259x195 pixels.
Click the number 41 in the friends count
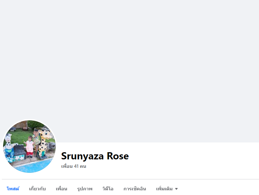pyautogui.click(x=76, y=166)
